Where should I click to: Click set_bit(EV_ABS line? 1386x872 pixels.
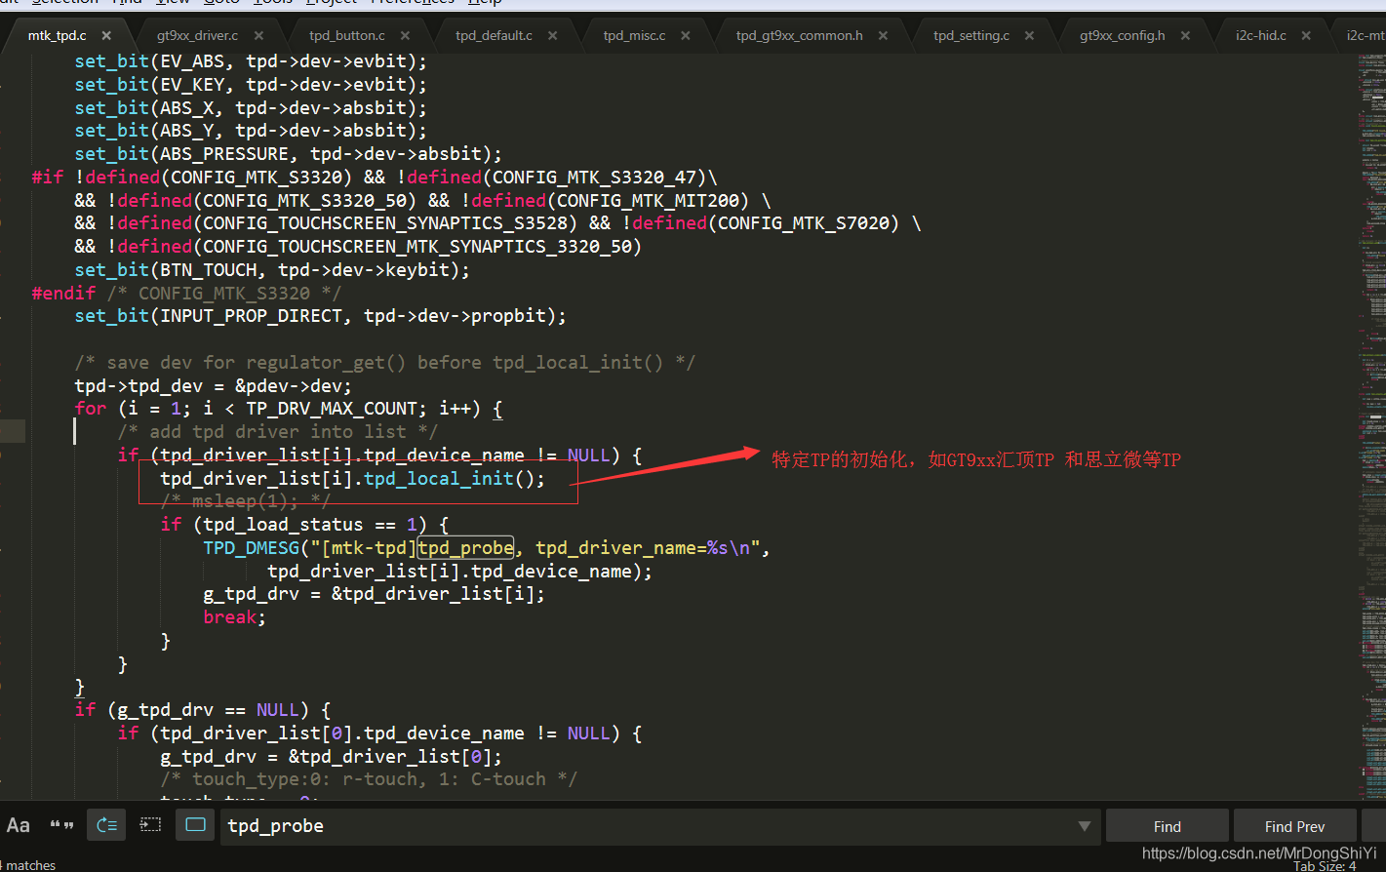(x=251, y=61)
